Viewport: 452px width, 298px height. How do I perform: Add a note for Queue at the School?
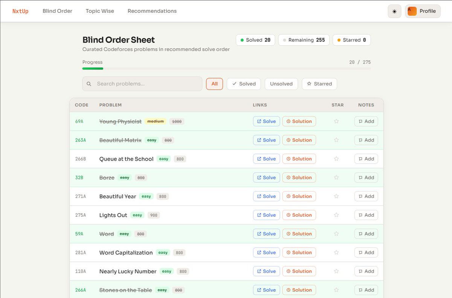coord(366,159)
